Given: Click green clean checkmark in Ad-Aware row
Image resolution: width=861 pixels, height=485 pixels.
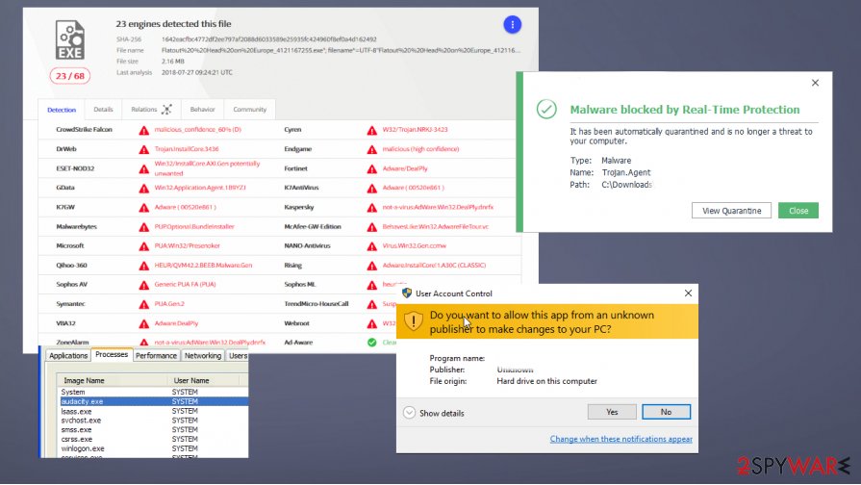Looking at the screenshot, I should click(371, 343).
